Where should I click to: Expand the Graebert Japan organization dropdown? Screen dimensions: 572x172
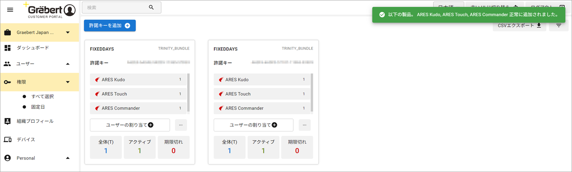point(68,32)
